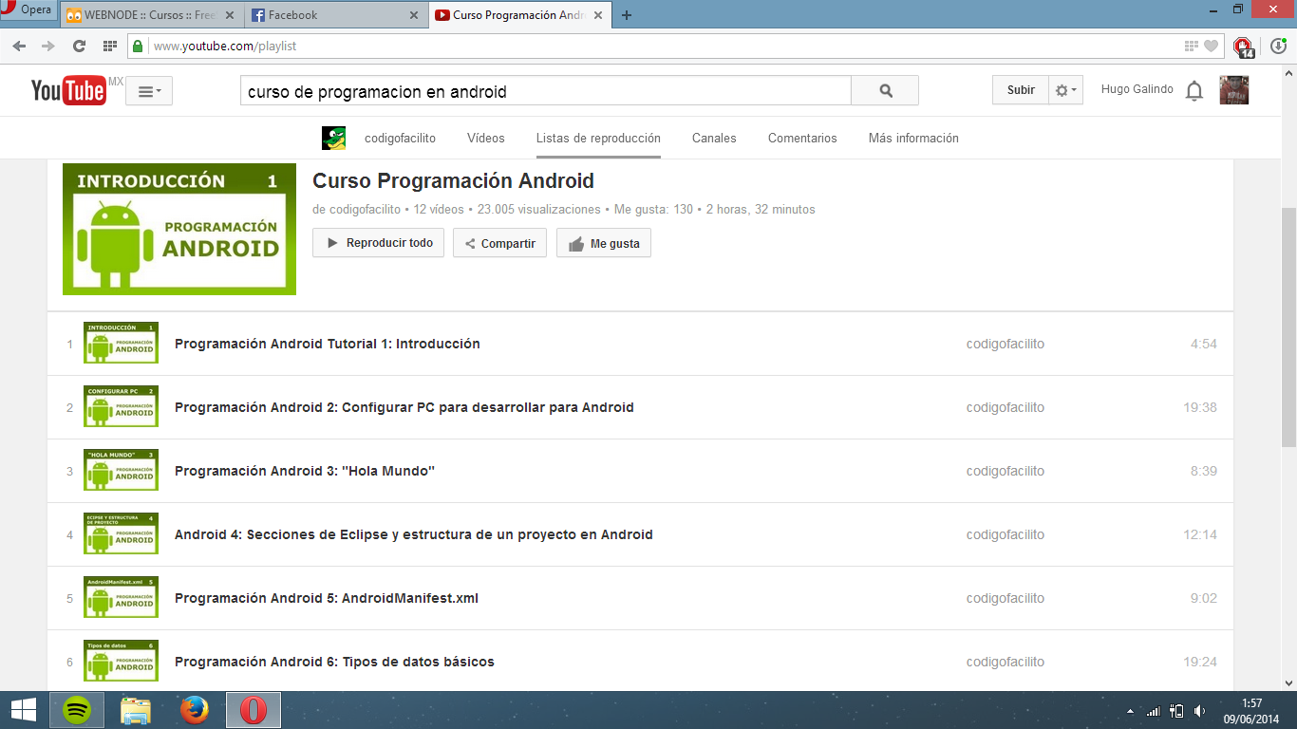This screenshot has width=1297, height=729.
Task: Open the settings gear dropdown
Action: 1065,90
